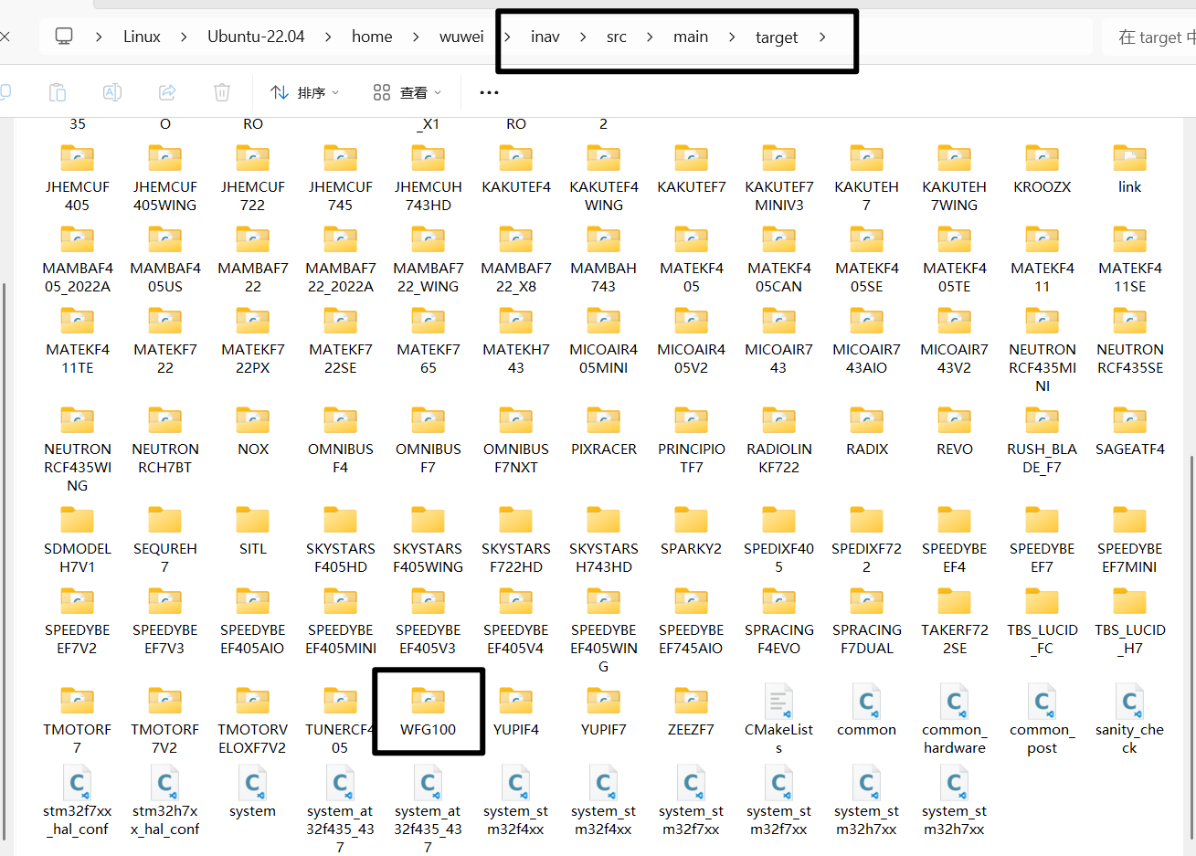Open the 排序 sort dropdown
This screenshot has height=856, width=1196.
[x=305, y=92]
